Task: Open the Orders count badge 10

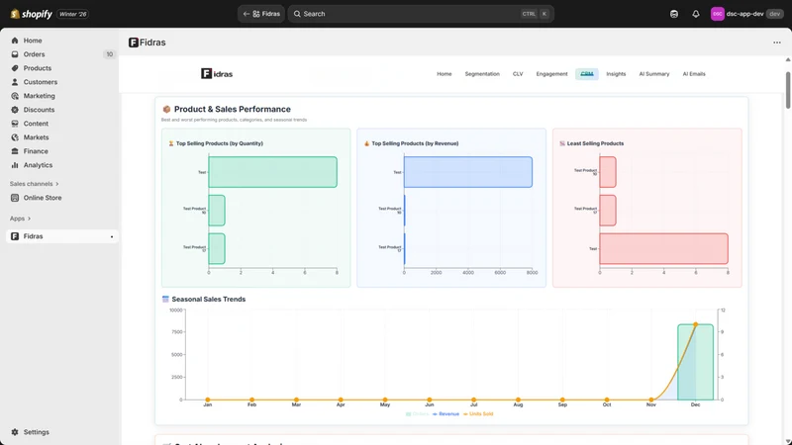Action: tap(109, 54)
